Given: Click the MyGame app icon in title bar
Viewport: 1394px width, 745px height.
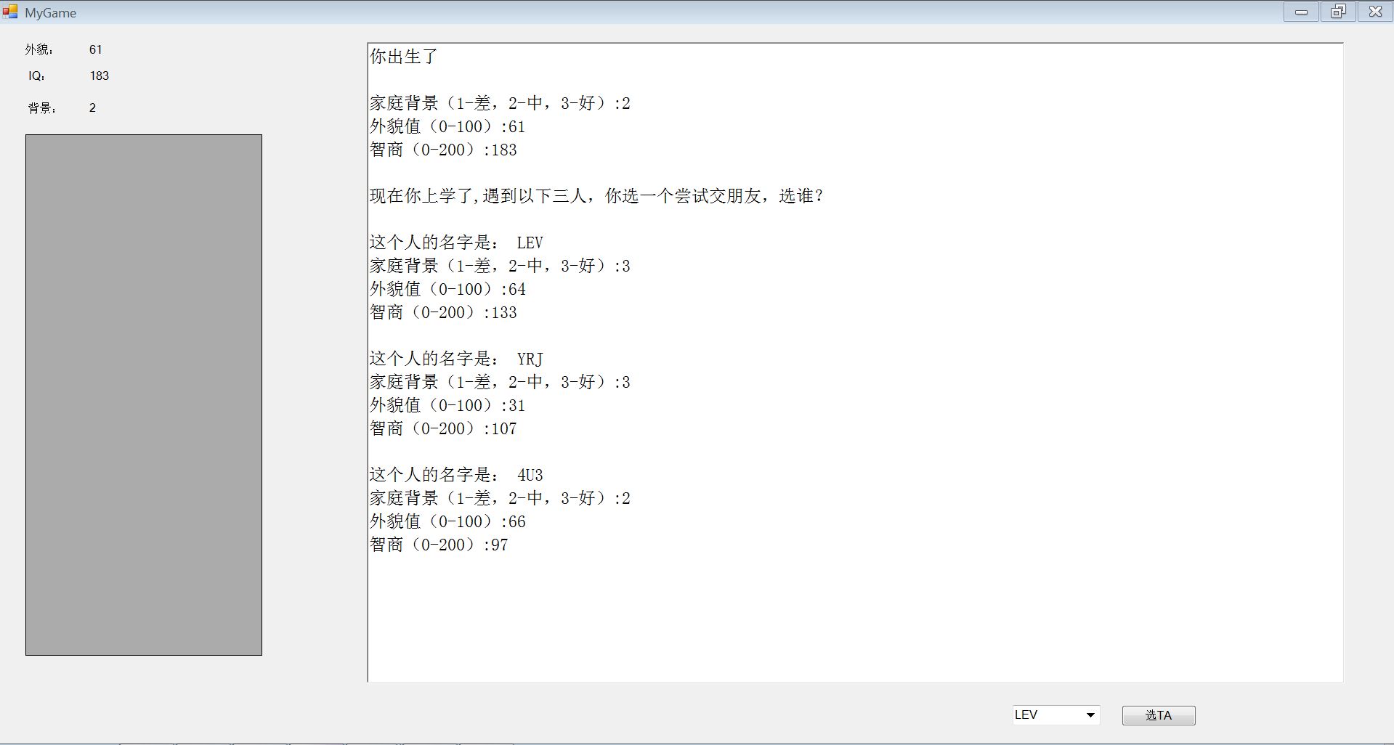Looking at the screenshot, I should pyautogui.click(x=9, y=12).
